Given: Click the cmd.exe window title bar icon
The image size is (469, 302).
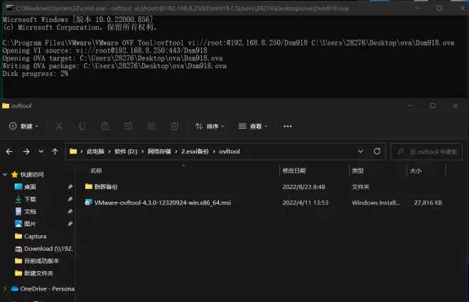Looking at the screenshot, I should point(9,8).
